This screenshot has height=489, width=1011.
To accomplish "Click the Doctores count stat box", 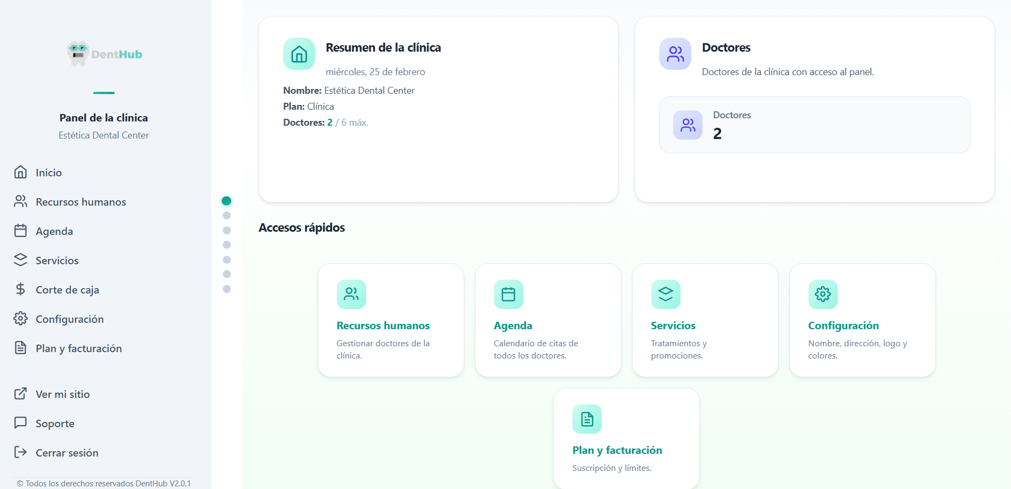I will click(814, 125).
